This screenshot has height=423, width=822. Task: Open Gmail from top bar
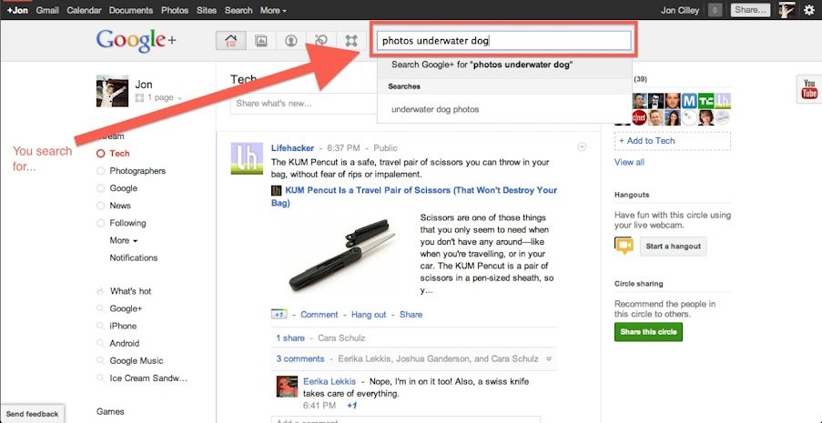coord(47,10)
